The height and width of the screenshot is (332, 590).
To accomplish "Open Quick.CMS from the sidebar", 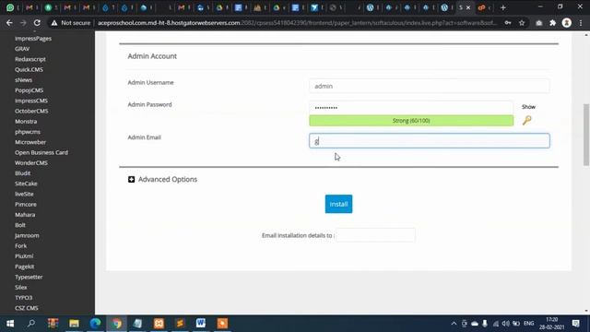I will tap(29, 70).
